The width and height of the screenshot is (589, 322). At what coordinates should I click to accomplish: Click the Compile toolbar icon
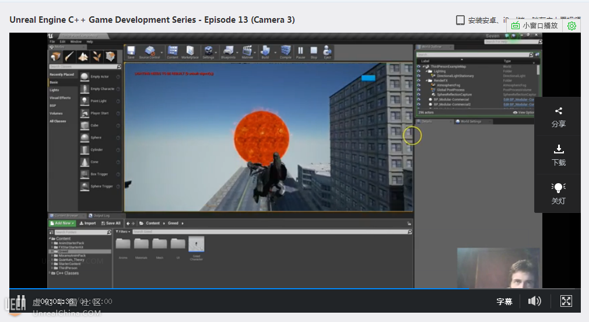286,52
